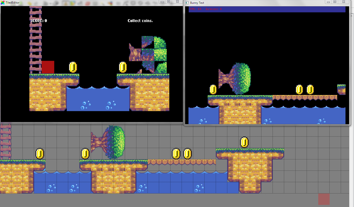Click the Bunny Test application icon in its title bar
The width and height of the screenshot is (354, 207).
pyautogui.click(x=186, y=3)
